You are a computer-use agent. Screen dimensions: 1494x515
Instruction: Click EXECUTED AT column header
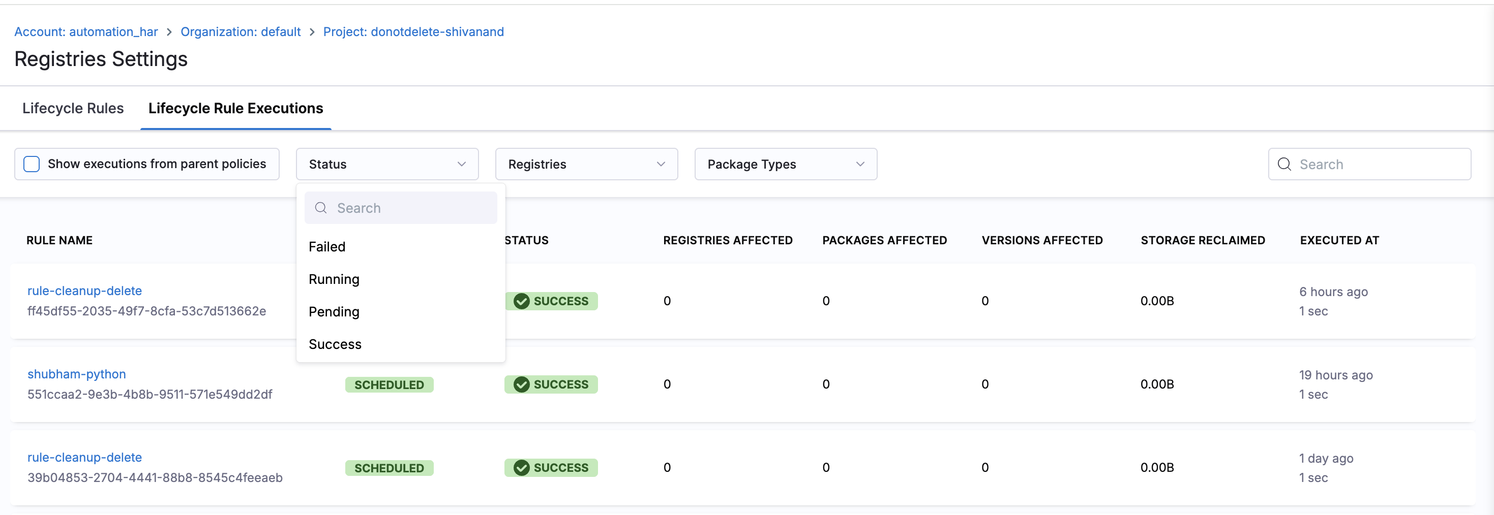click(1340, 240)
